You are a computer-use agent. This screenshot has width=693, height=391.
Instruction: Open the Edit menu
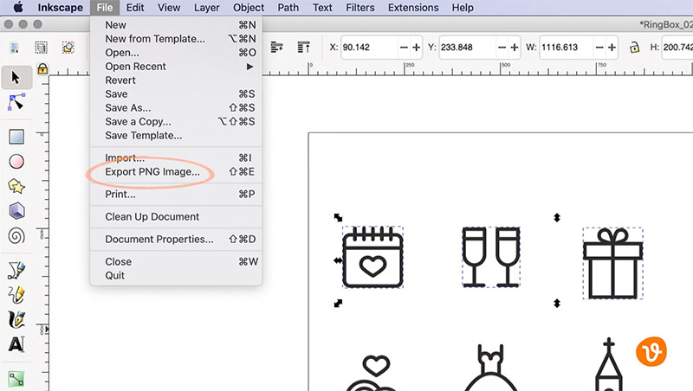(x=135, y=8)
